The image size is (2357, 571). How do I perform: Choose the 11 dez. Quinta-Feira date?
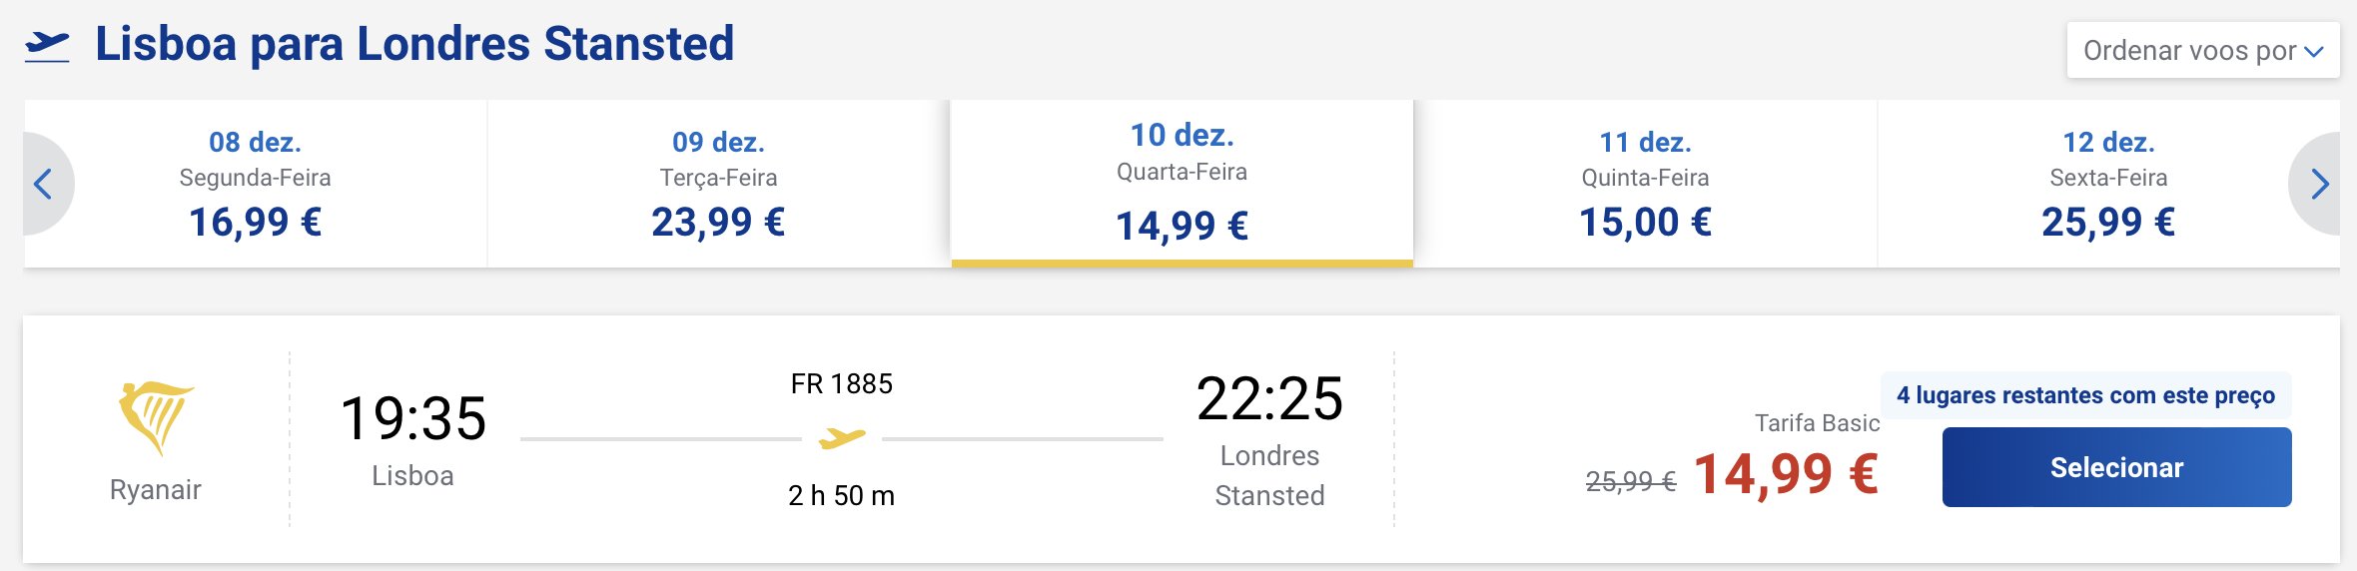pos(1645,184)
